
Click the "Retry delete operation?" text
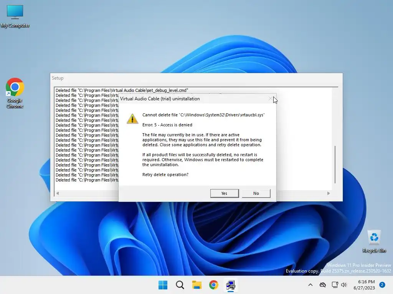(x=165, y=175)
